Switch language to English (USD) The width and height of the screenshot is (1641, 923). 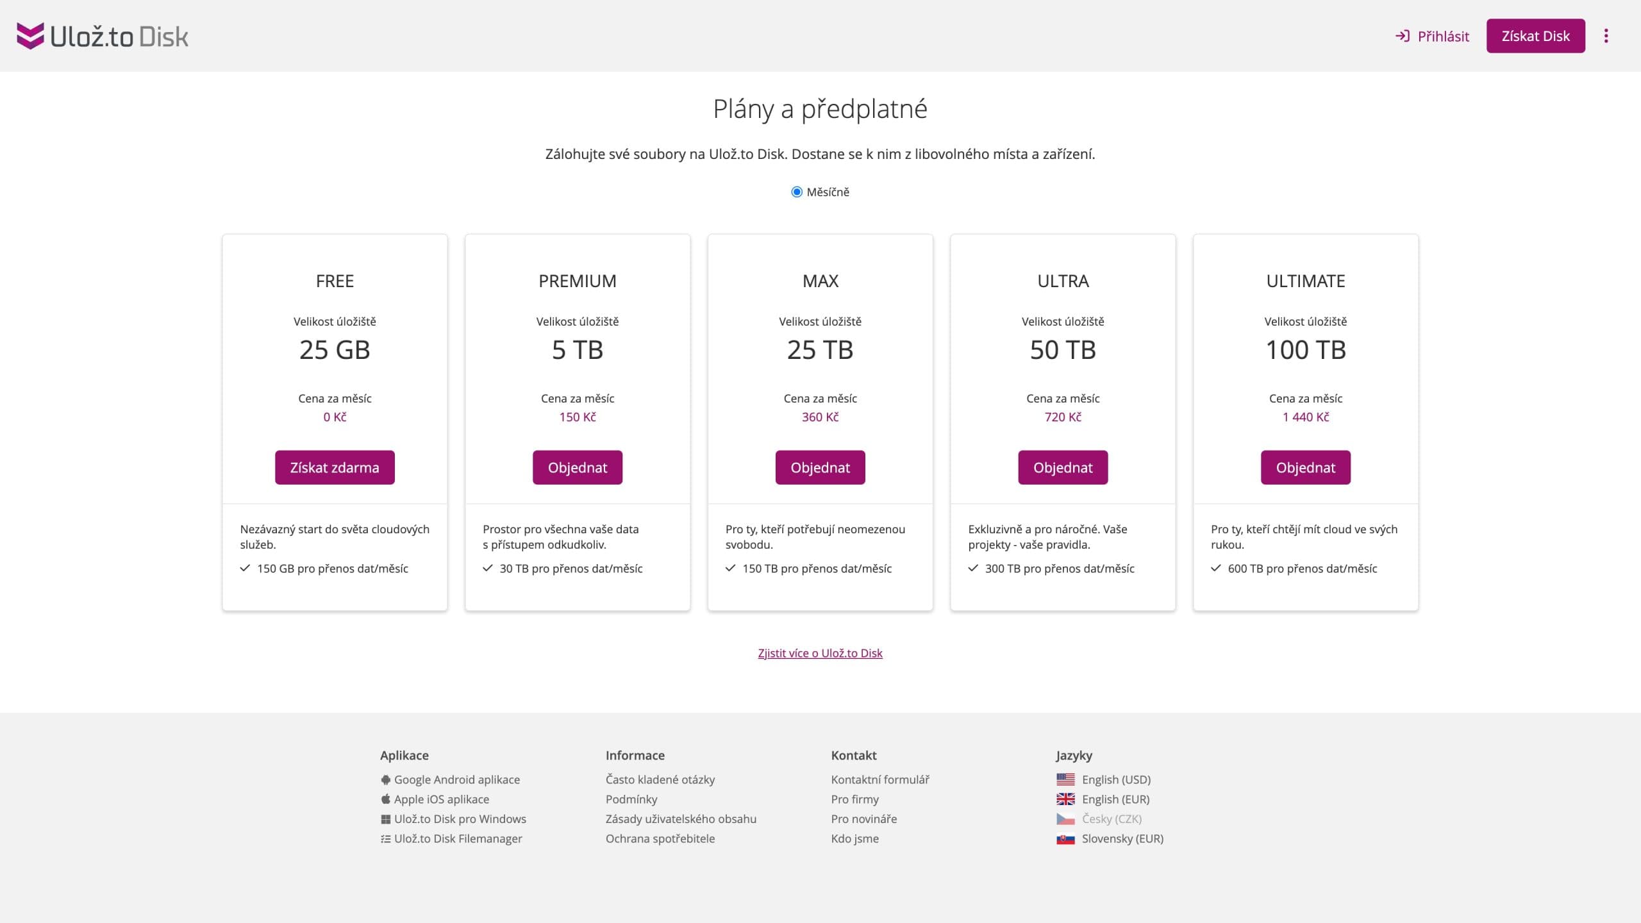[1117, 780]
